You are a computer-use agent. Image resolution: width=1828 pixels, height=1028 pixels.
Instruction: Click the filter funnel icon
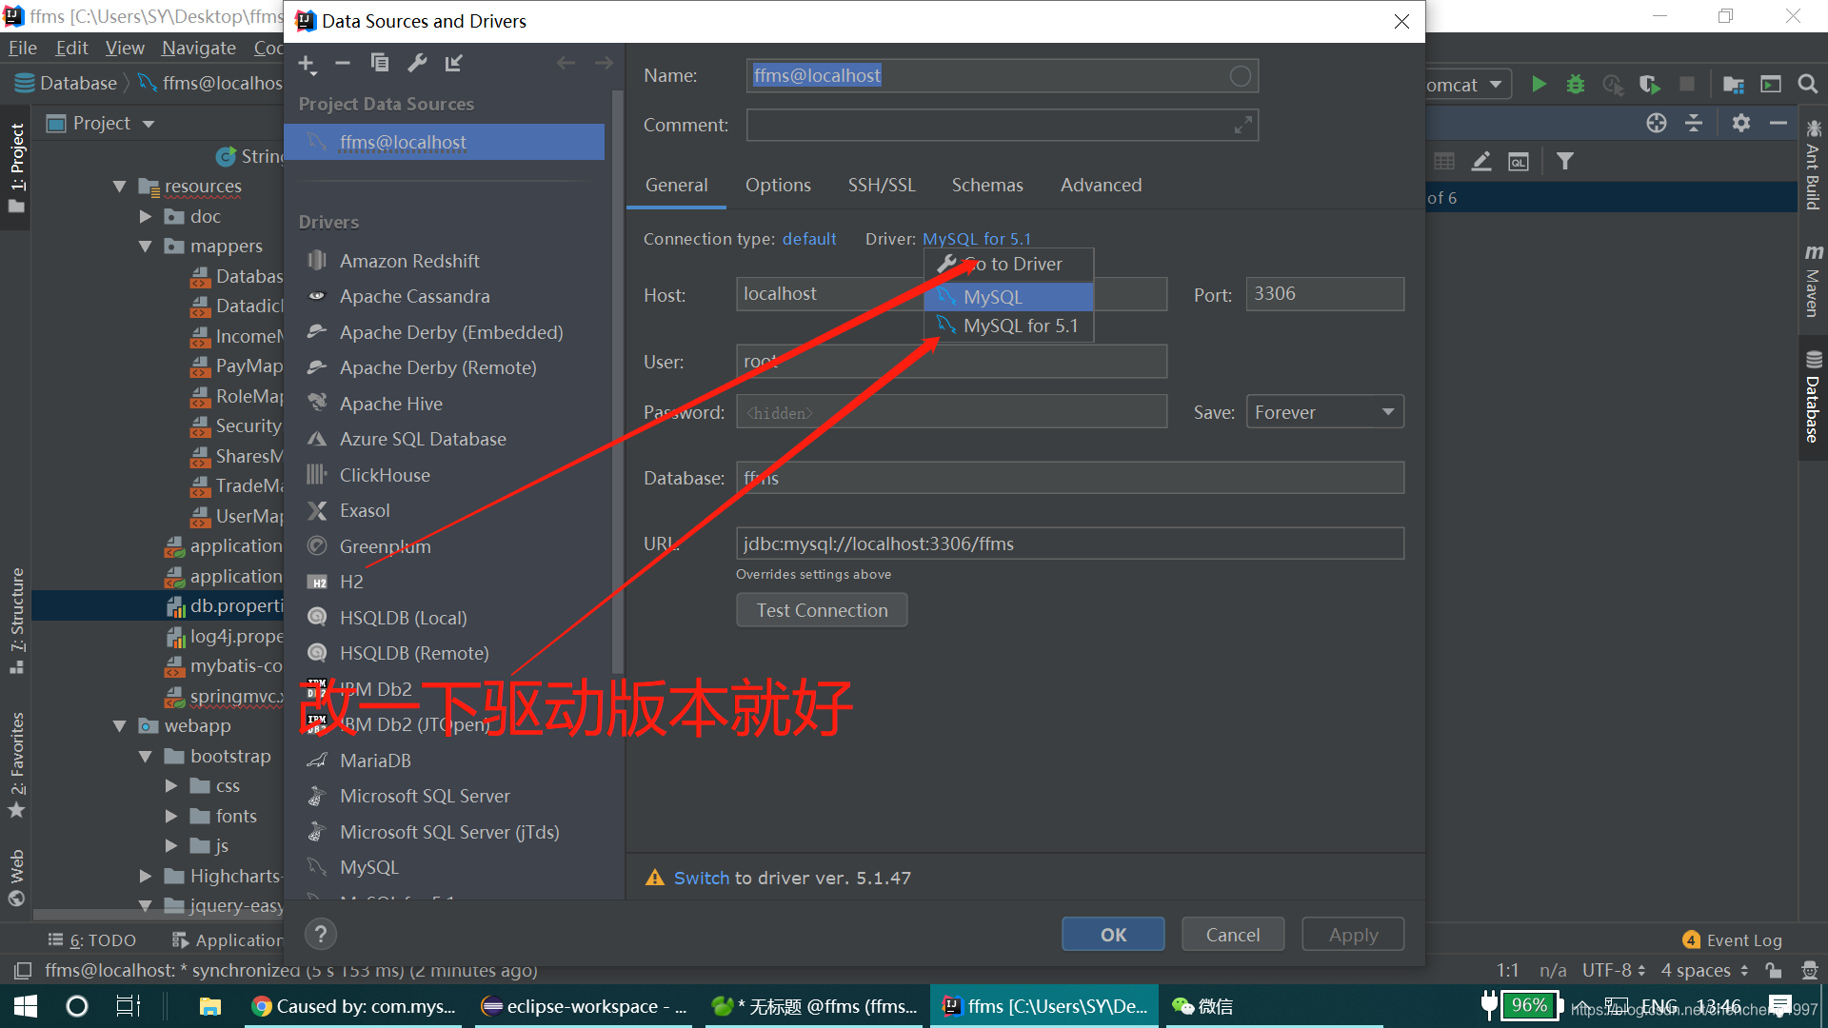point(1564,162)
